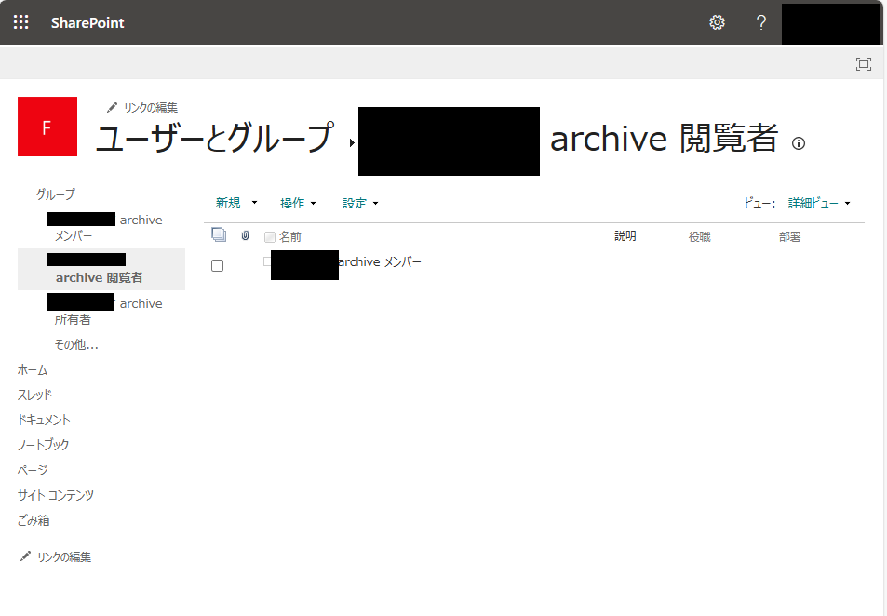This screenshot has width=887, height=616.
Task: Click the select-all items icon in header
Action: point(219,234)
